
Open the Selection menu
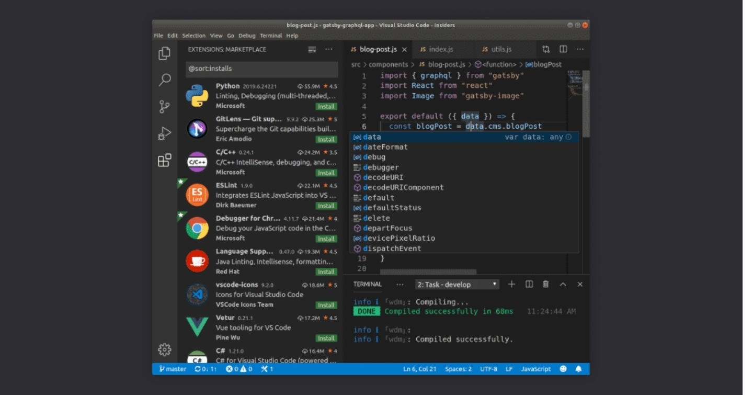(x=193, y=36)
